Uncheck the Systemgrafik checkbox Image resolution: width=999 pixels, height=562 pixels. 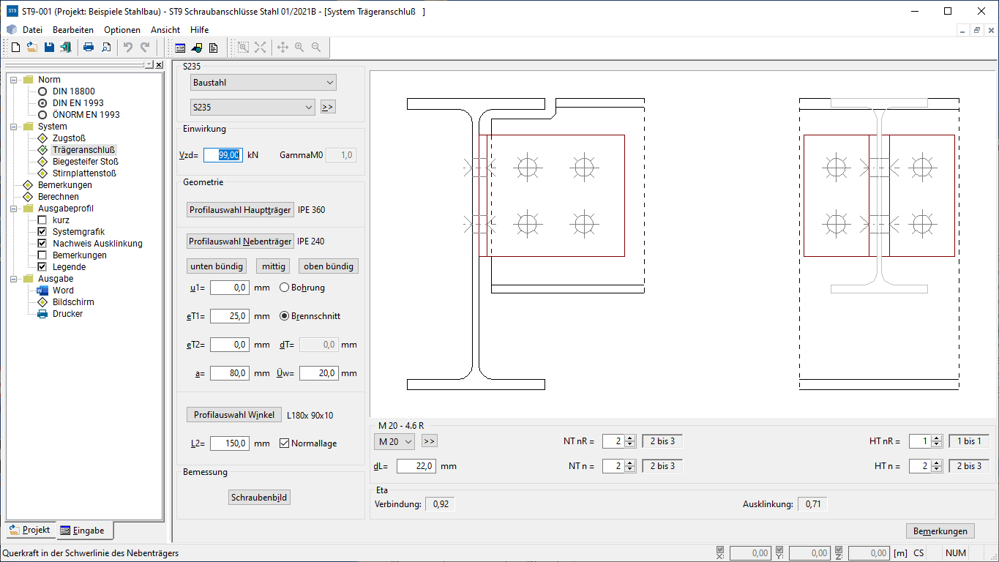tap(42, 232)
